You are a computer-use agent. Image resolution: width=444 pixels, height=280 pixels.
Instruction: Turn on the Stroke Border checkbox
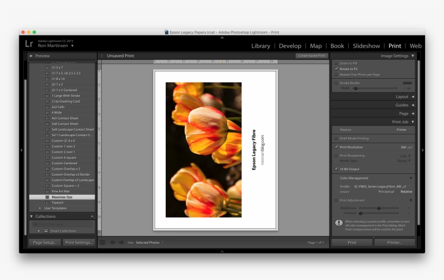336,83
